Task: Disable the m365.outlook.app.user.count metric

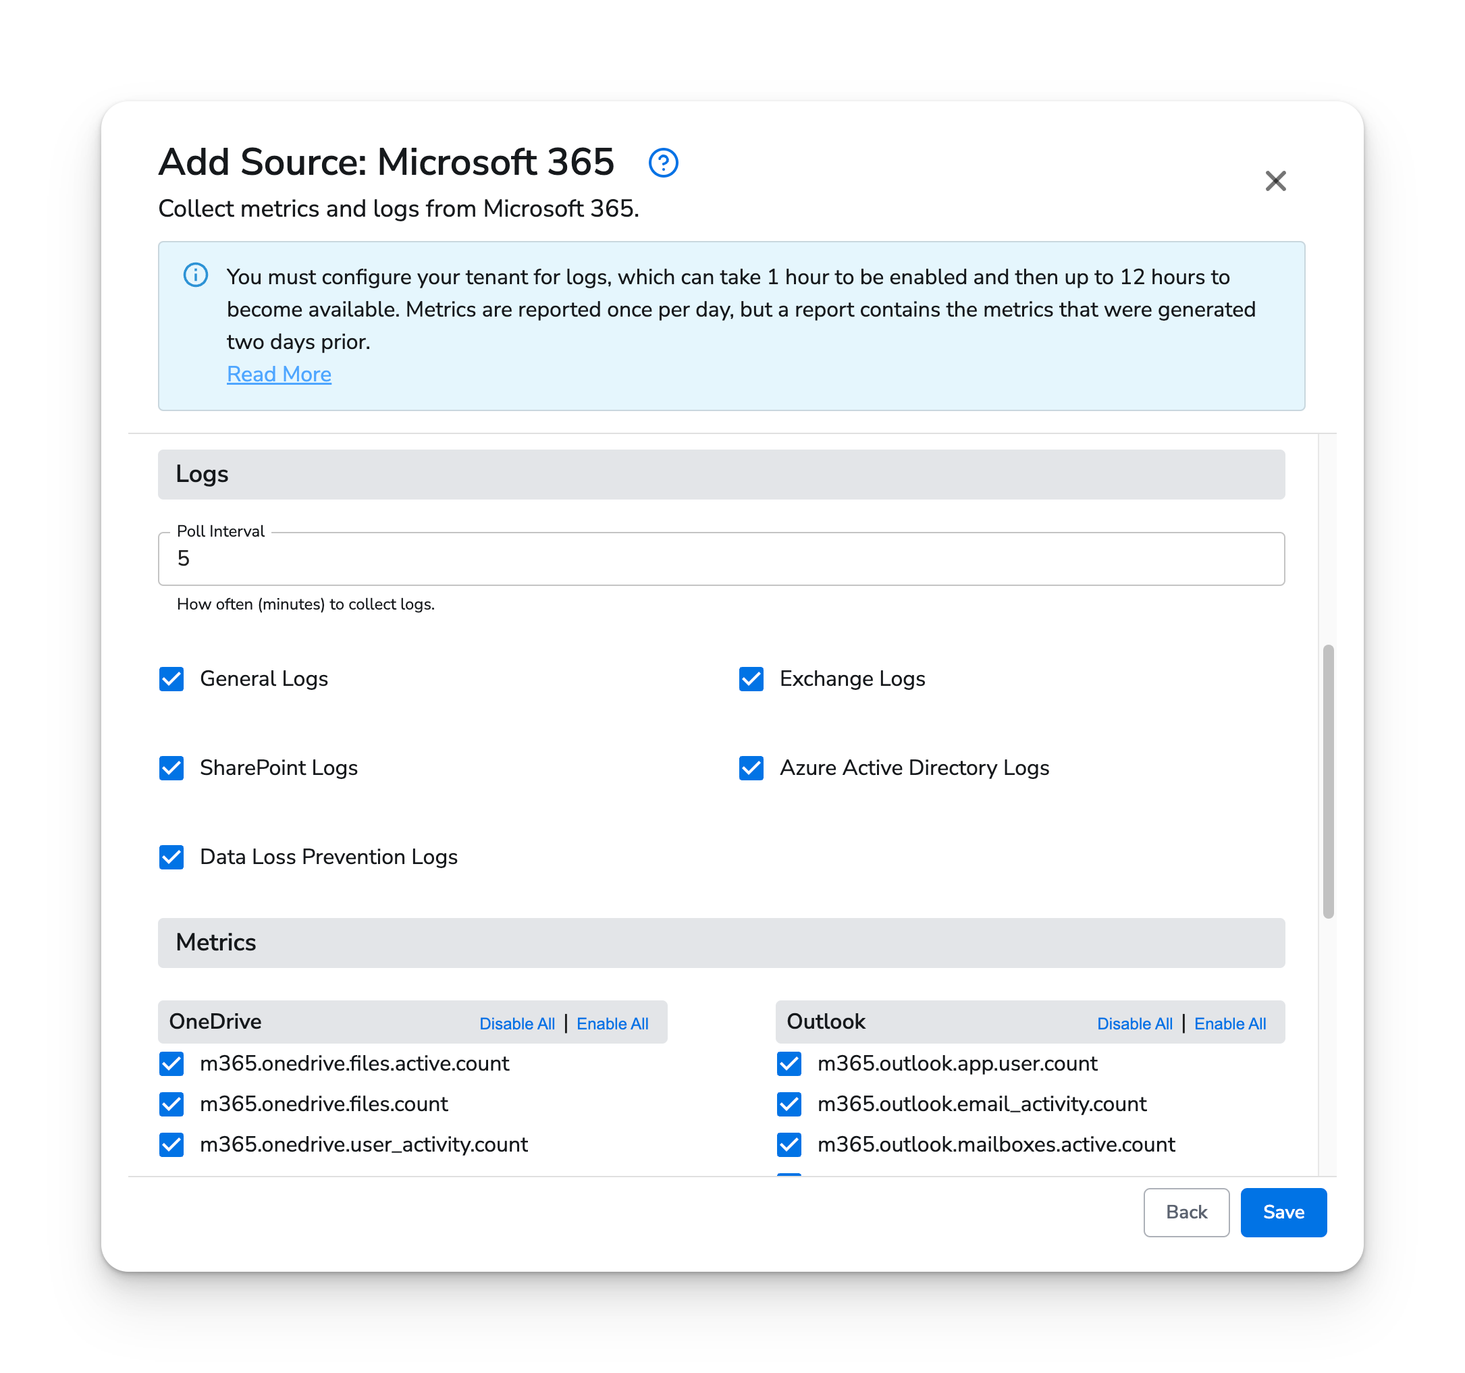Action: (789, 1065)
